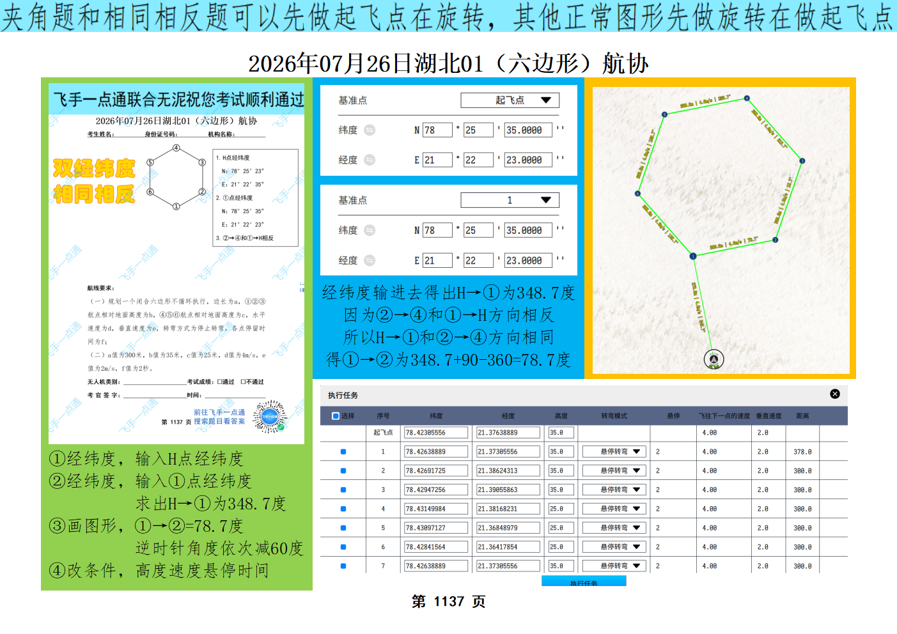This screenshot has height=634, width=897.
Task: Click the hexagon diagram on the exam sheet
Action: point(176,177)
